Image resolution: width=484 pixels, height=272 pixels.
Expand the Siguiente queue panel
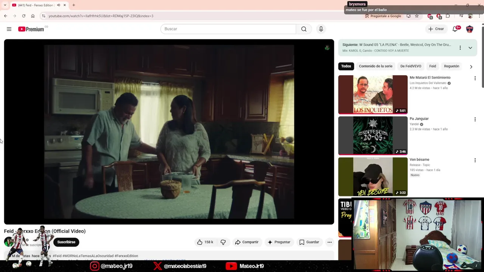coord(470,48)
